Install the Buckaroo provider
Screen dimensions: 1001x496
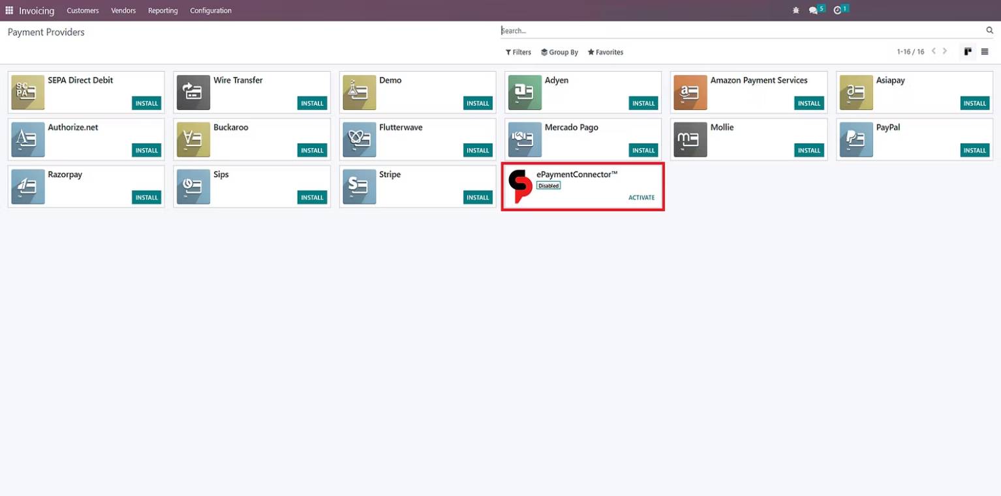(x=312, y=150)
